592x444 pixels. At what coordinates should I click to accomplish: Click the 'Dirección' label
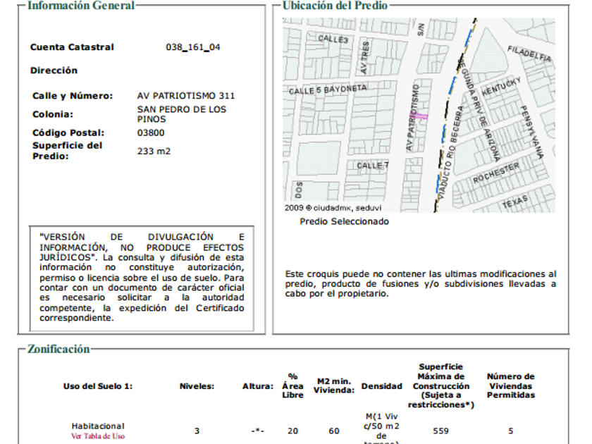tap(54, 70)
